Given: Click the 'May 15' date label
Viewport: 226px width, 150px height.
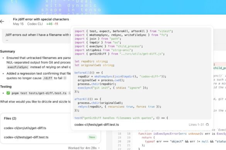Looking at the screenshot, I should (x=18, y=24).
